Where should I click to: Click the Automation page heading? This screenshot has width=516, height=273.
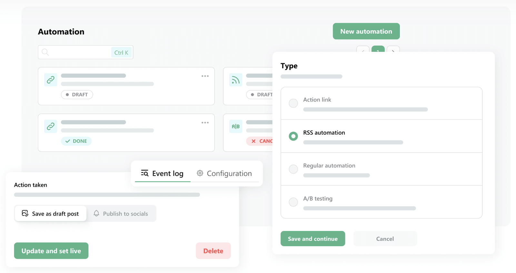61,32
